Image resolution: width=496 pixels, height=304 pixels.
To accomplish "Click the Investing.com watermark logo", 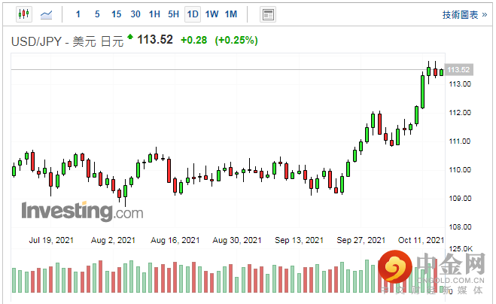I will click(x=81, y=211).
